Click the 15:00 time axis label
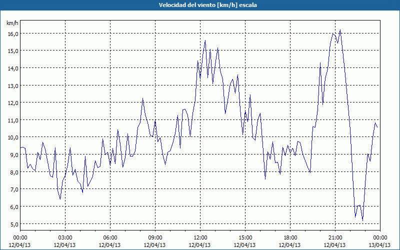This screenshot has height=250, width=400. (245, 237)
